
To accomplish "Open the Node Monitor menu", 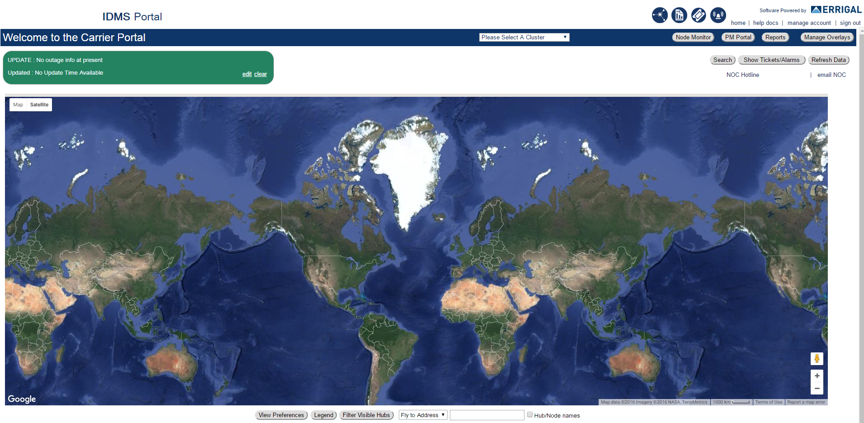I will pos(693,38).
